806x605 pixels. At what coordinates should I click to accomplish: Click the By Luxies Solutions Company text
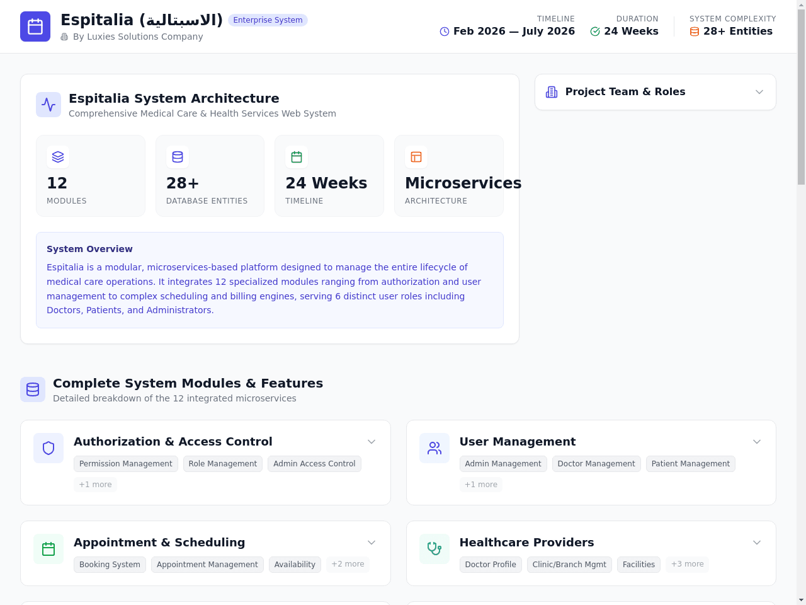pos(138,37)
